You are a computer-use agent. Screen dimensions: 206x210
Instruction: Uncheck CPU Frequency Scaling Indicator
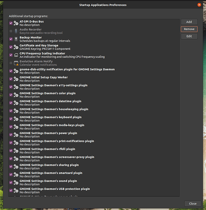11,55
